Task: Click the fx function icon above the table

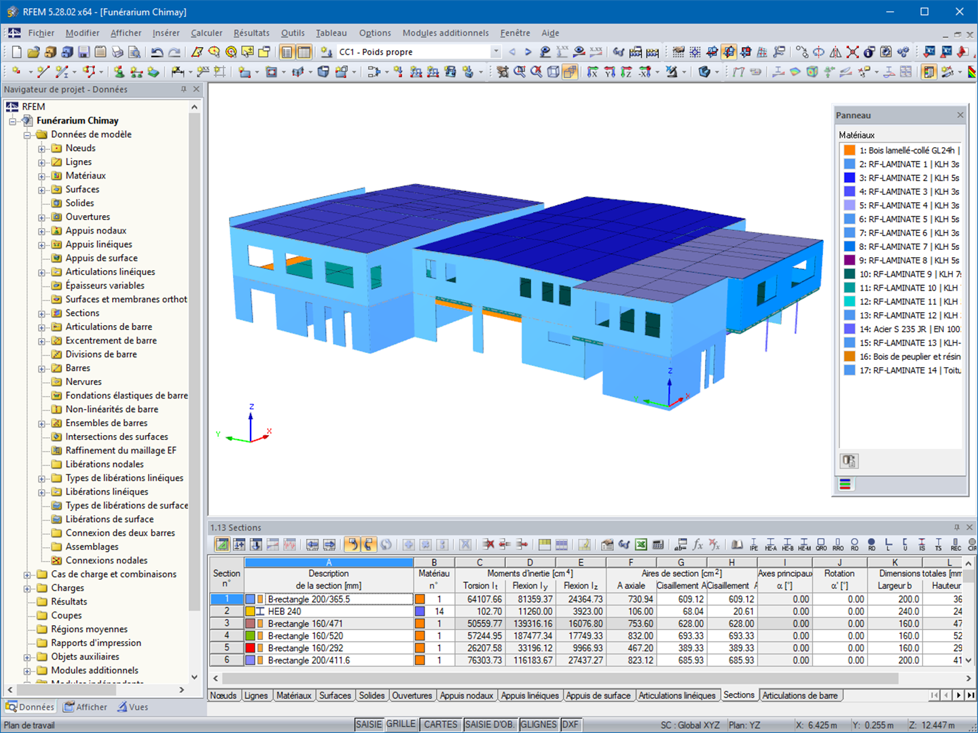Action: (698, 544)
